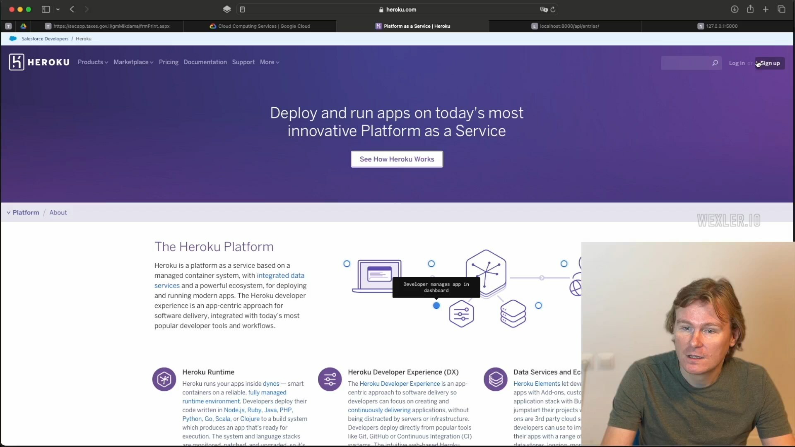Open the Node.js link
This screenshot has width=795, height=447.
(x=234, y=410)
